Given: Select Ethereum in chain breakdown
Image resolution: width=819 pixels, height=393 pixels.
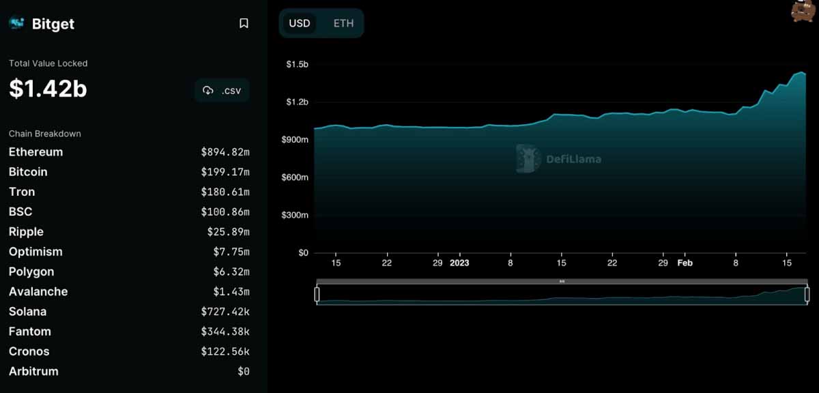Looking at the screenshot, I should tap(129, 152).
